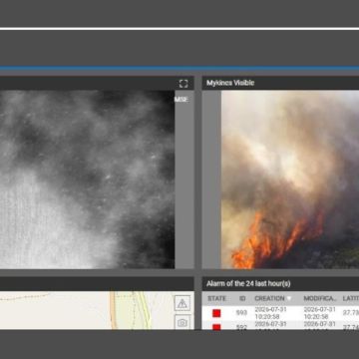
Task: Click creation time 10:20:58 of alarm 593
Action: (x=268, y=316)
